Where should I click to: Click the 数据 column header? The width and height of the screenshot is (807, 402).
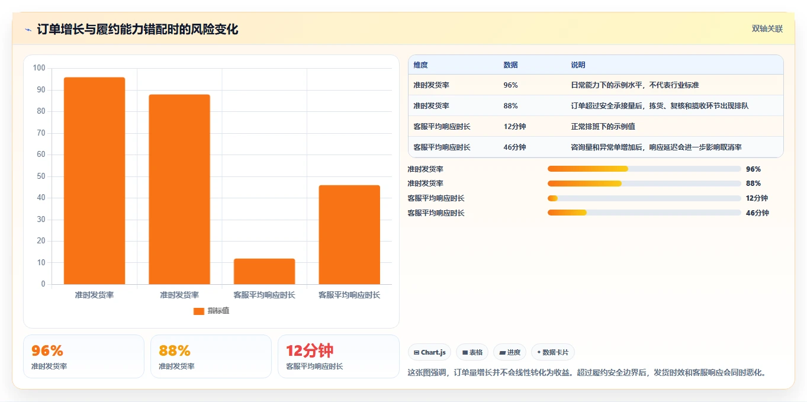510,65
